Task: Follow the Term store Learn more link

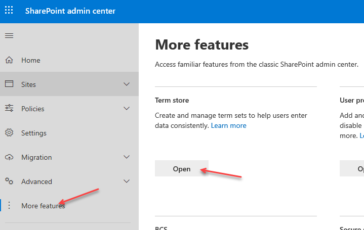Action: point(229,125)
